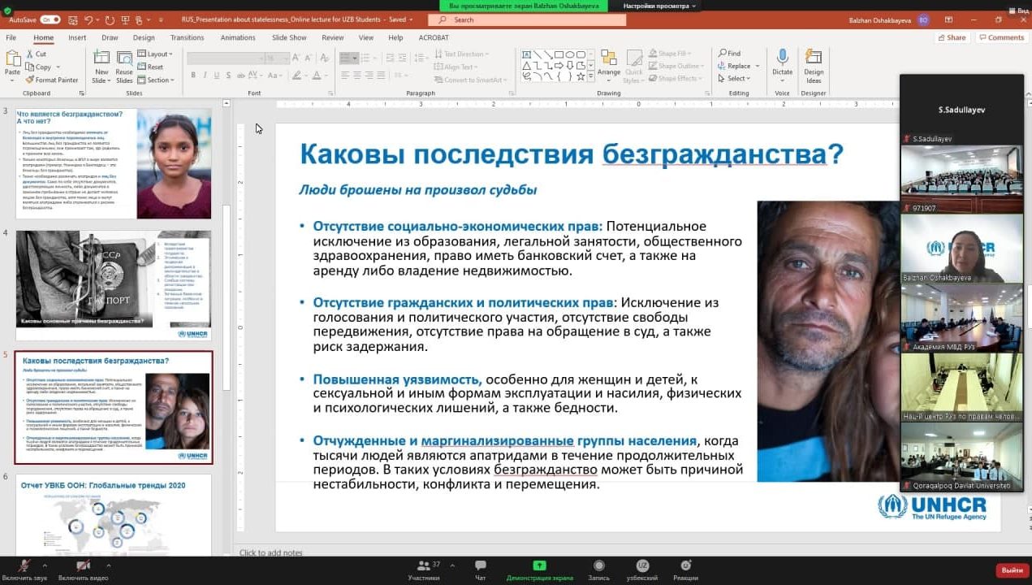The image size is (1032, 585).
Task: Toggle Underline formatting
Action: [x=216, y=75]
